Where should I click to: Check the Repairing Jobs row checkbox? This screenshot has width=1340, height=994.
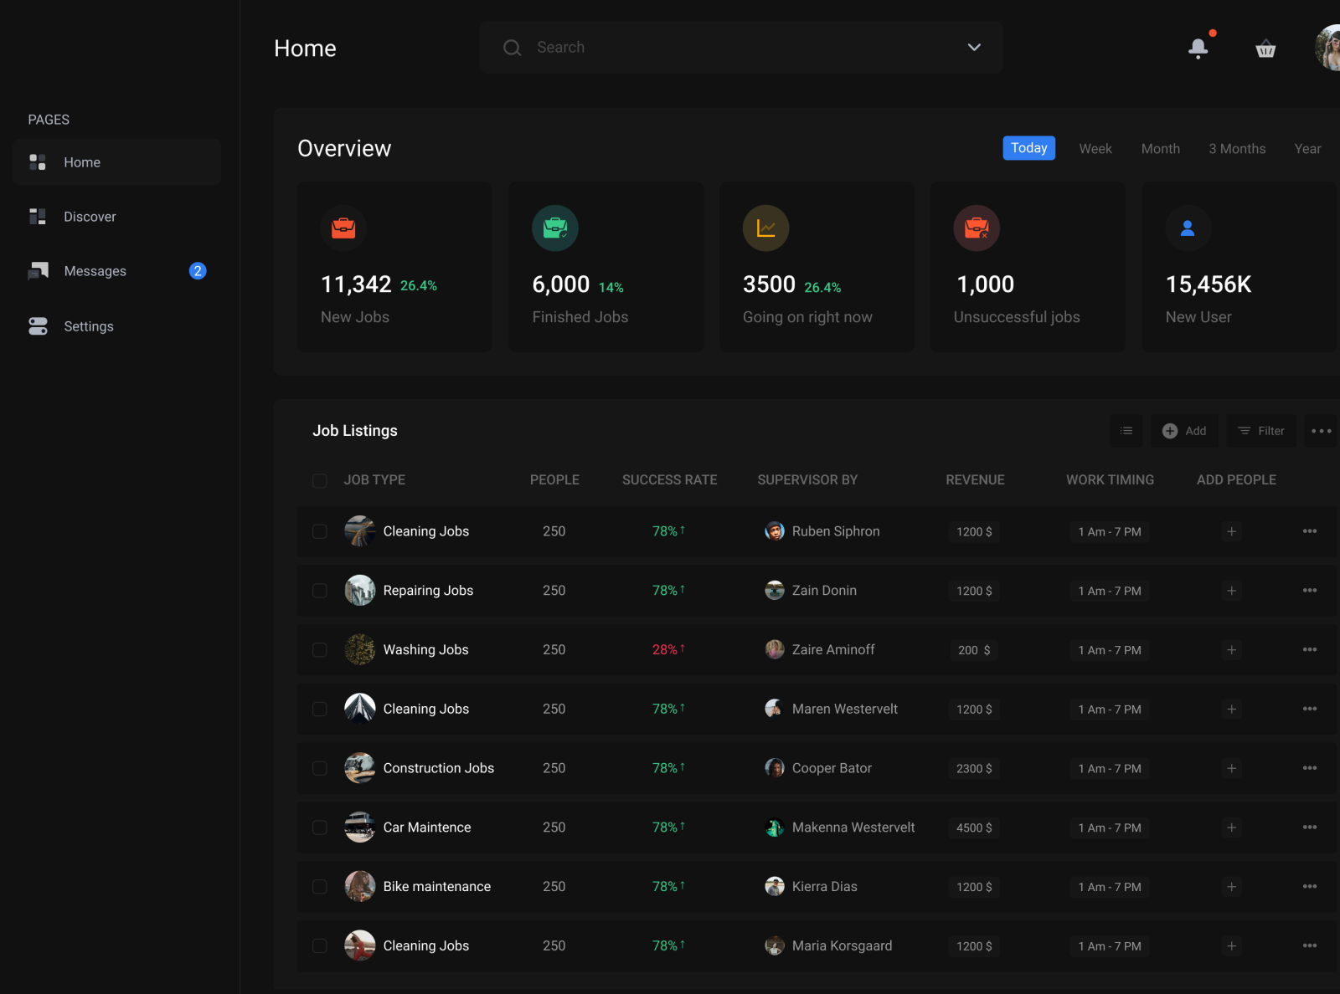click(x=319, y=591)
